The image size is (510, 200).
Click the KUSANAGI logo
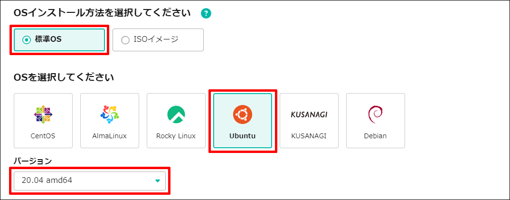point(309,114)
